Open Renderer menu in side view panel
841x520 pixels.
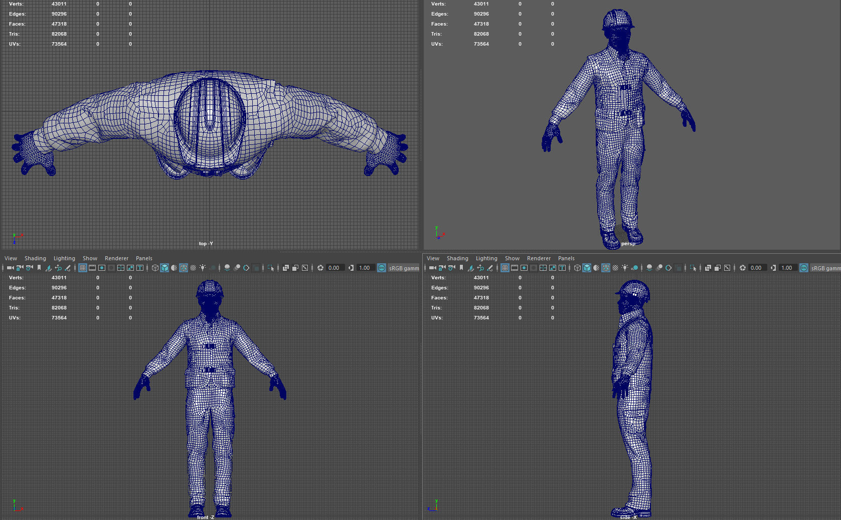click(539, 258)
